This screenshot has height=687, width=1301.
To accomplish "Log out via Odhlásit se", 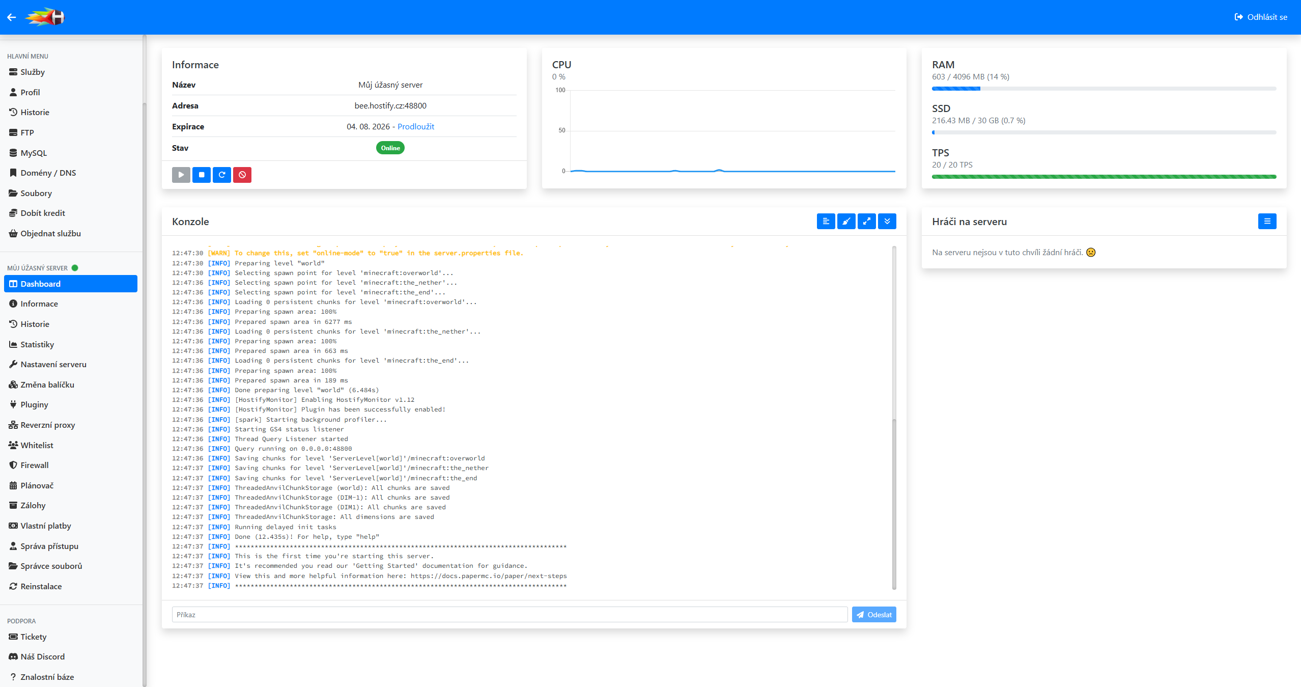I will (1261, 17).
